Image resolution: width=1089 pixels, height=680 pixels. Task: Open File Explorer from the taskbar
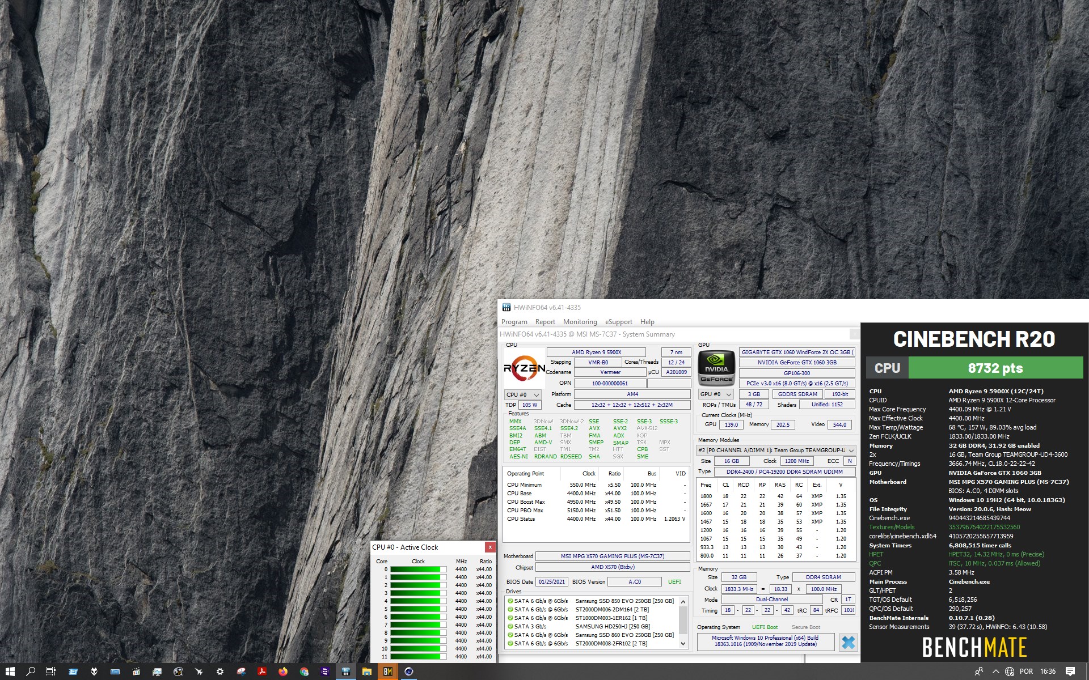[367, 671]
